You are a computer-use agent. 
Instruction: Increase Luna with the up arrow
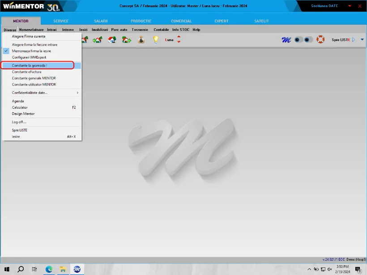click(x=179, y=37)
